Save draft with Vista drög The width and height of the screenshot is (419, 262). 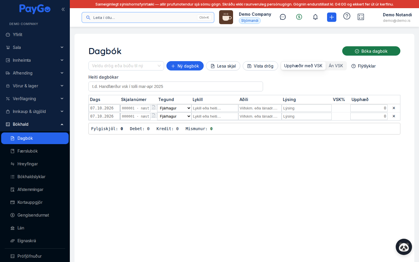point(260,66)
